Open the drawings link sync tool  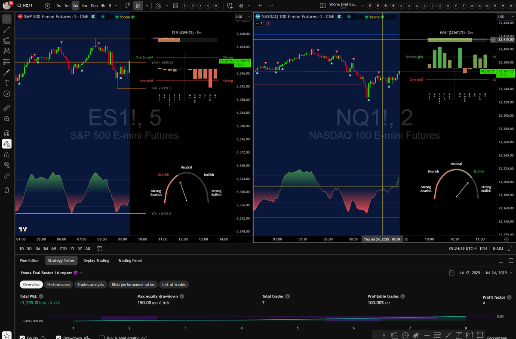pos(7,175)
